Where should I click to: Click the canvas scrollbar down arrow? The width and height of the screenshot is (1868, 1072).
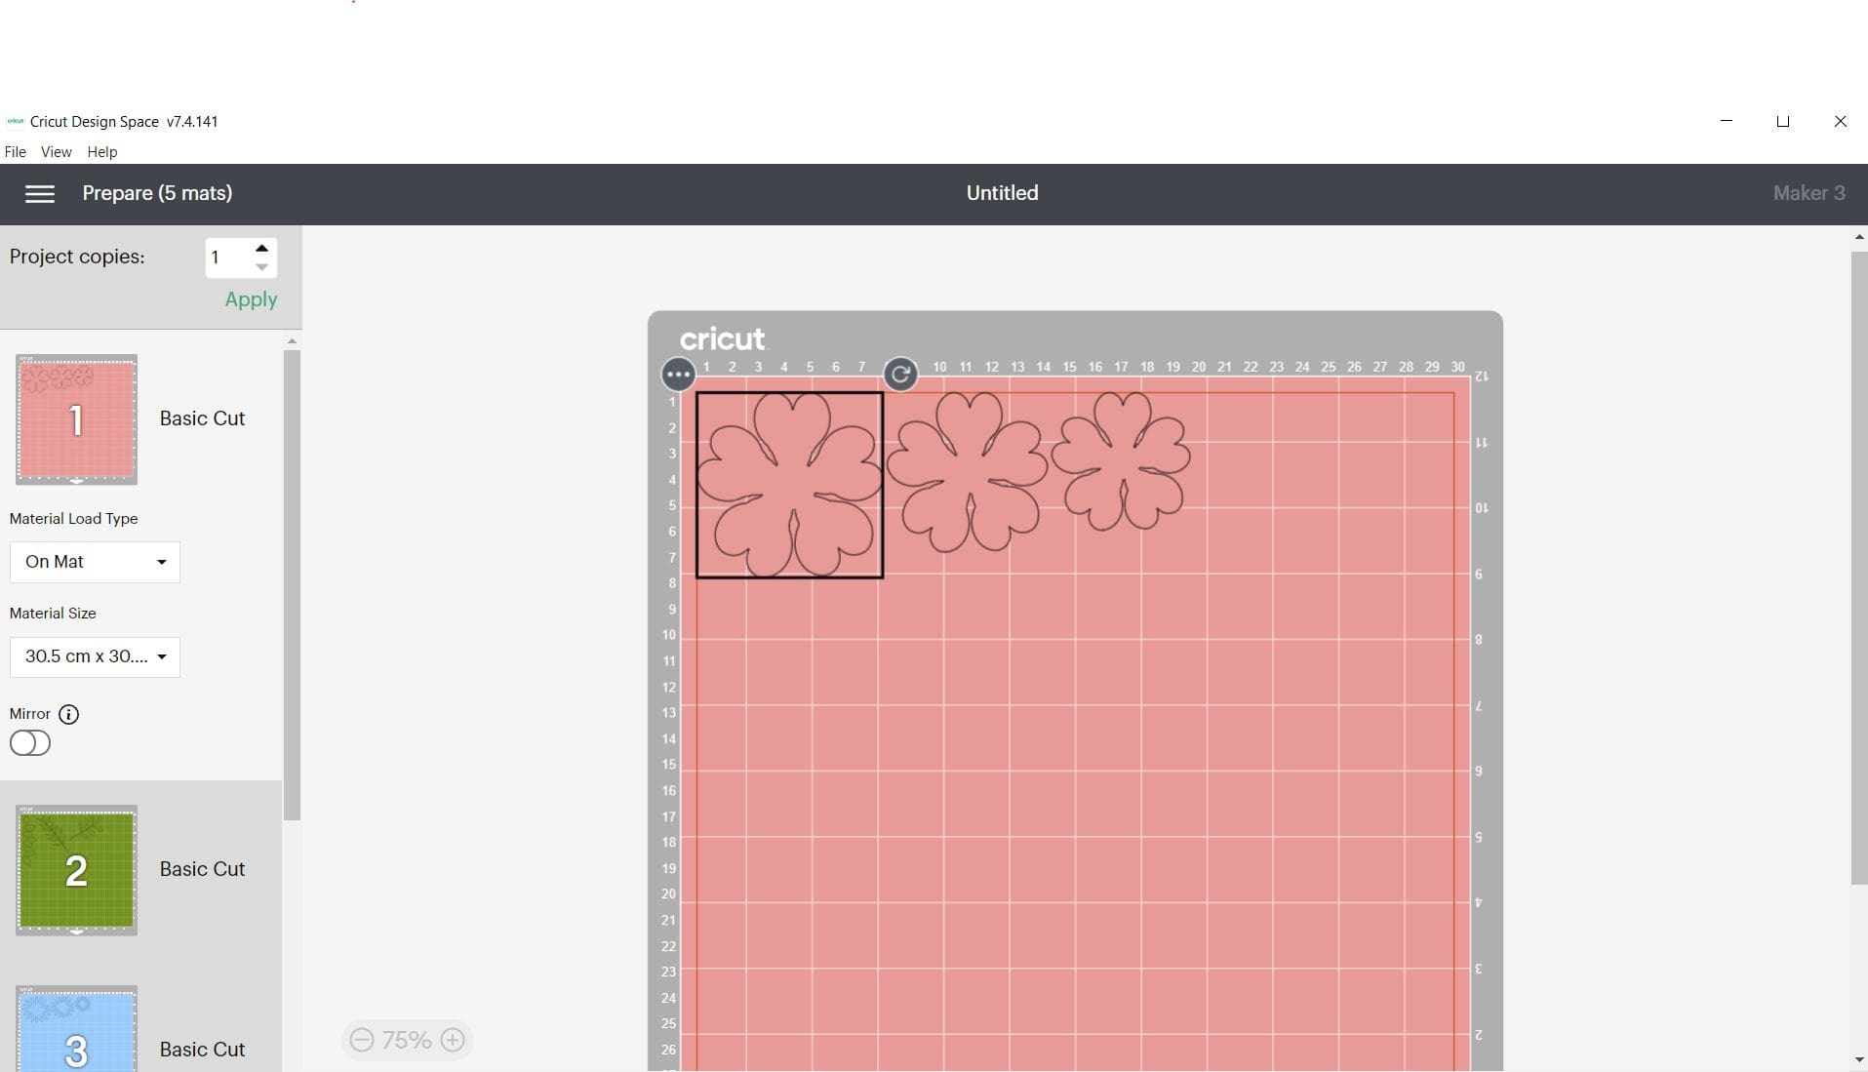(x=1859, y=1059)
